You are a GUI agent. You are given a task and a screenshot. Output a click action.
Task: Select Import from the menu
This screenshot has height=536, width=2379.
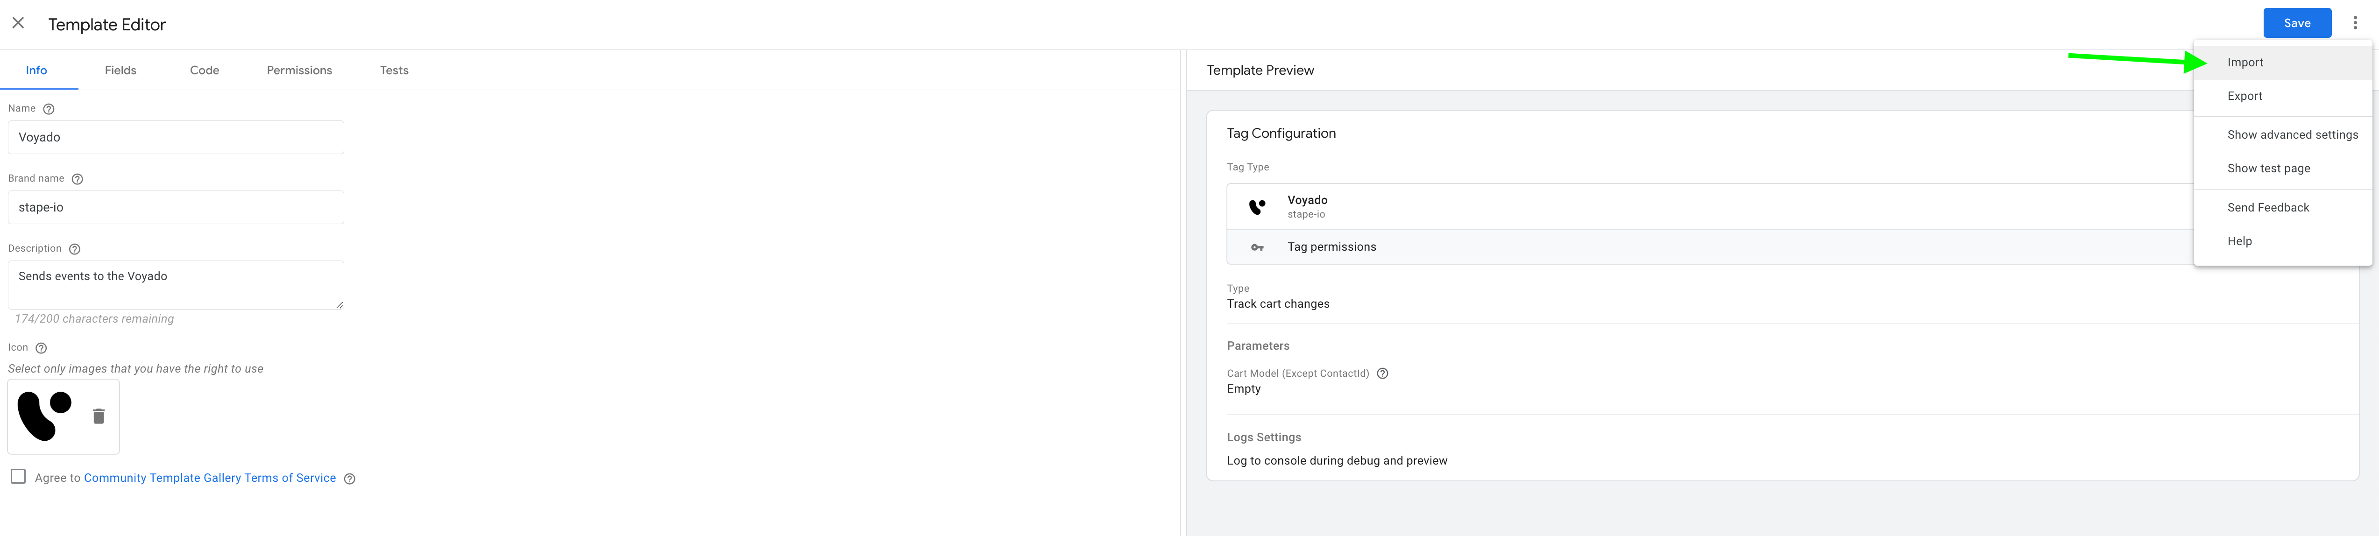[x=2282, y=63]
